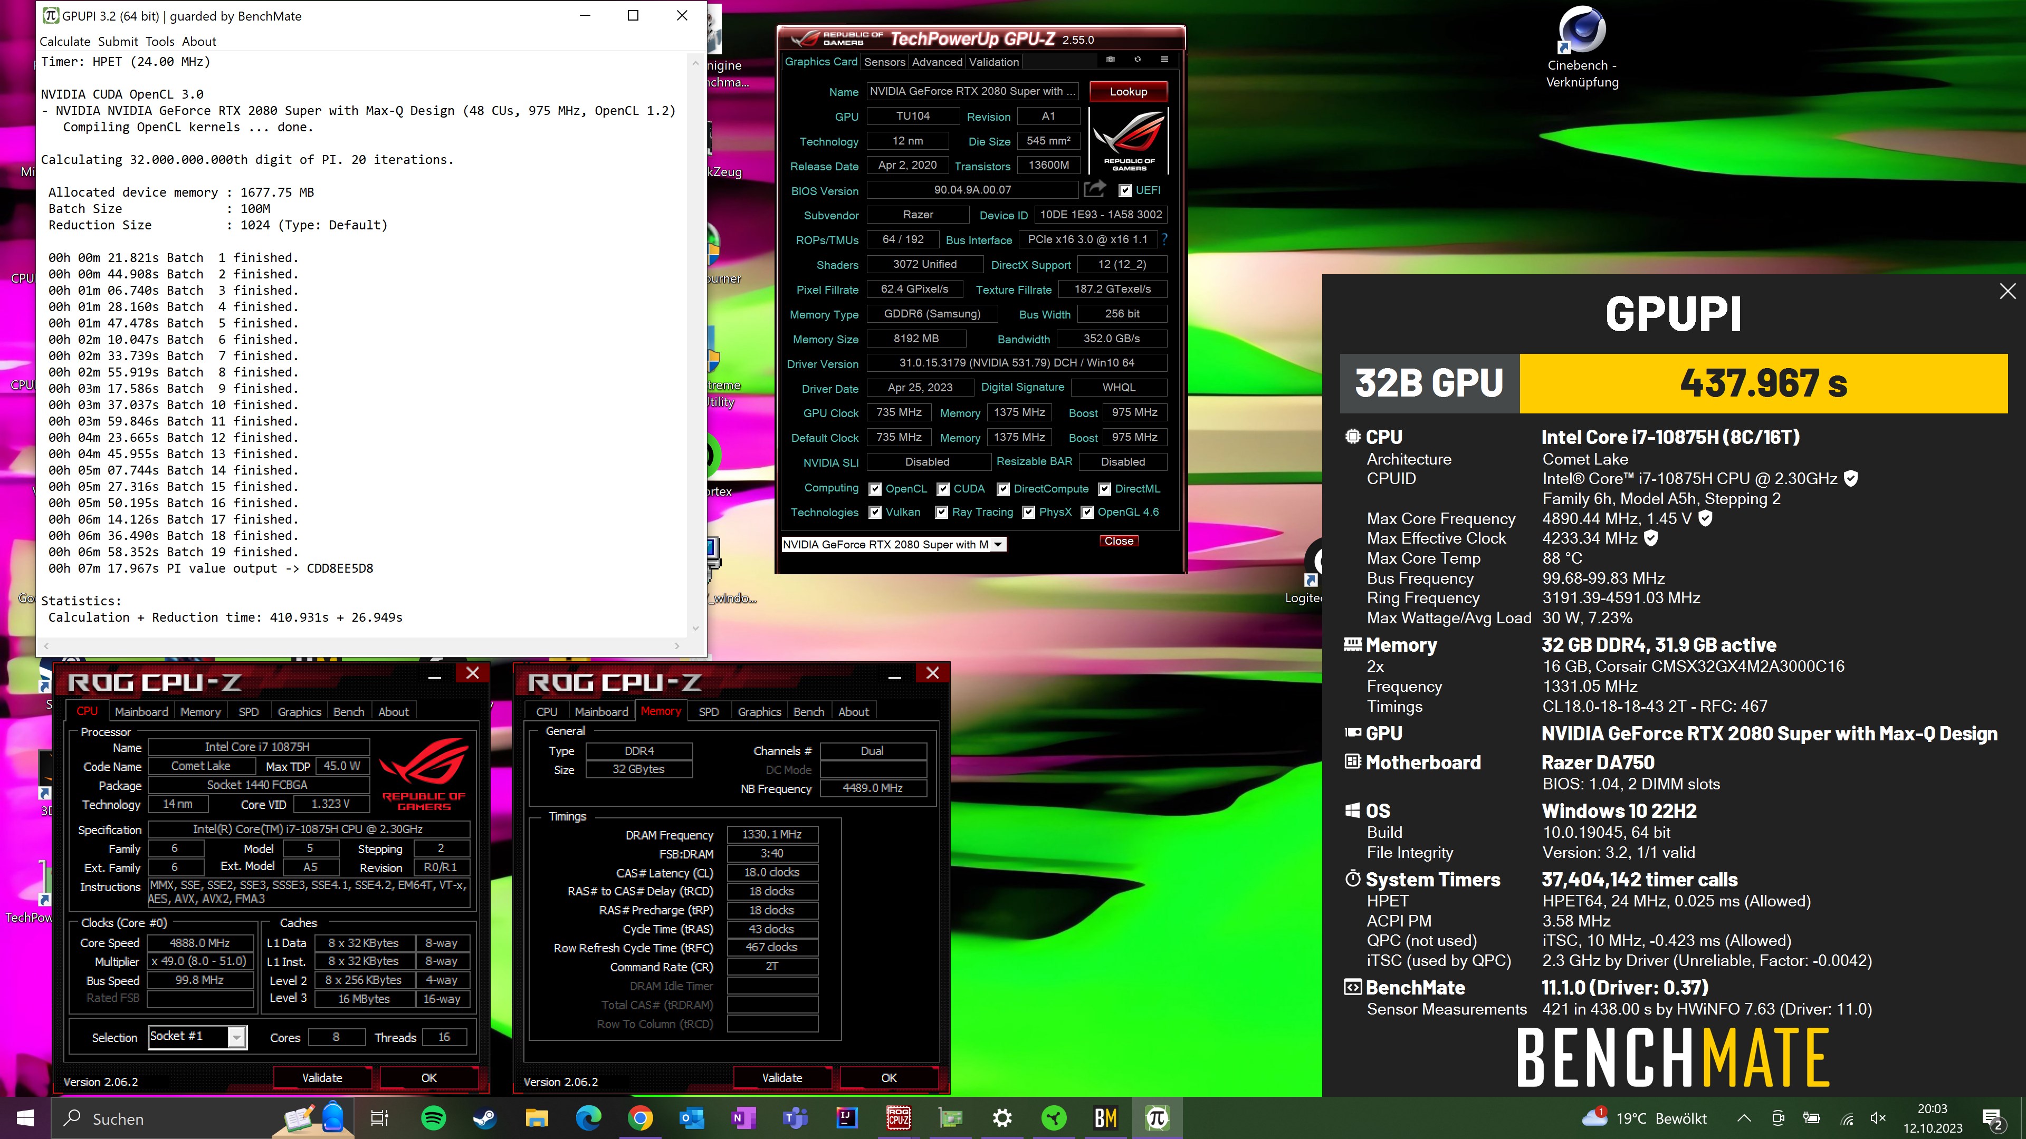This screenshot has width=2026, height=1139.
Task: Open Spotify from the taskbar
Action: point(433,1118)
